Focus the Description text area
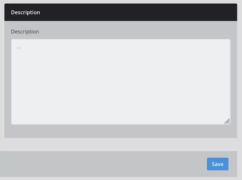 pyautogui.click(x=121, y=81)
